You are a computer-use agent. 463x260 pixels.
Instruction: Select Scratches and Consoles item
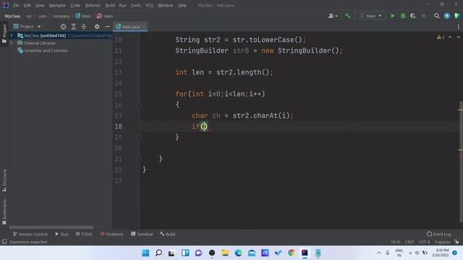(46, 51)
